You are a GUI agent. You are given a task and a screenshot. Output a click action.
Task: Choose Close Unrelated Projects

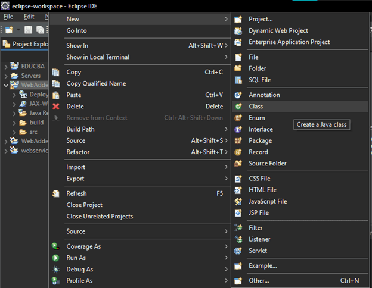pyautogui.click(x=140, y=216)
